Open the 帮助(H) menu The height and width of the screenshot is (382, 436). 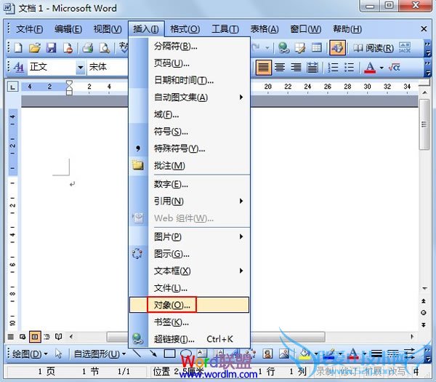(x=347, y=29)
